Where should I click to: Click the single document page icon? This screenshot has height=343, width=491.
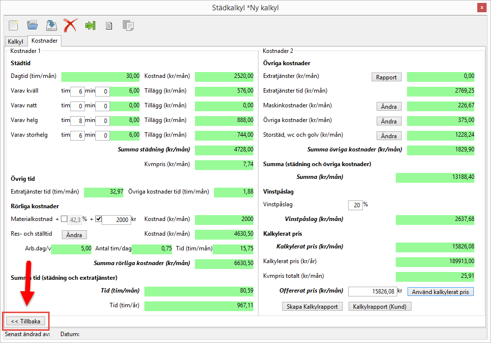pyautogui.click(x=109, y=25)
